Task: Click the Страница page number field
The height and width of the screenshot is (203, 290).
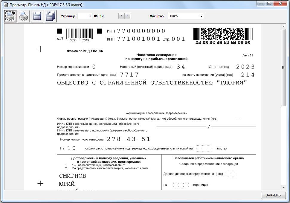Action: 85,16
